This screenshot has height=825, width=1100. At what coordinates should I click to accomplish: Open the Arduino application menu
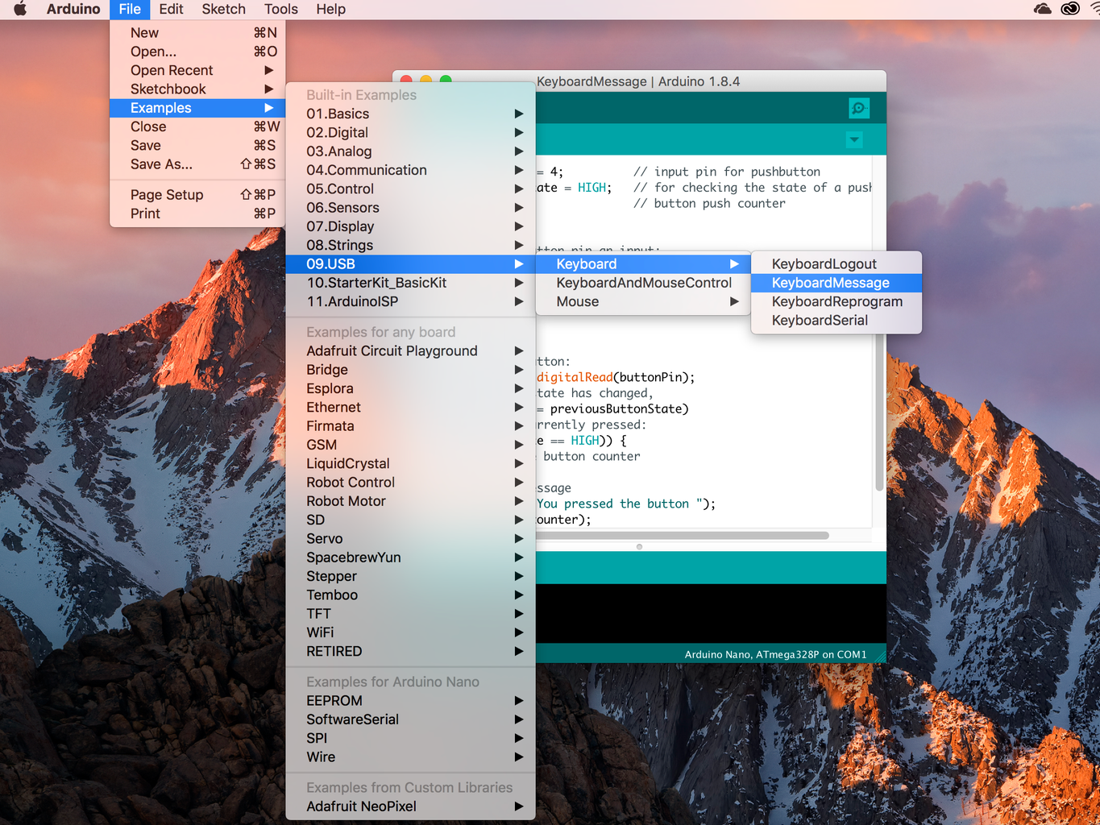point(73,9)
